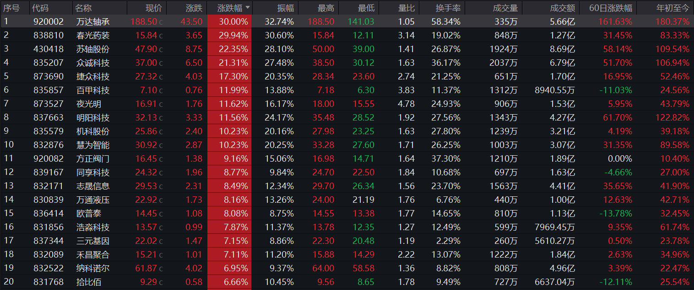Viewport: 694px width, 290px height.
Task: Select stock 万达轴承
Action: (93, 21)
